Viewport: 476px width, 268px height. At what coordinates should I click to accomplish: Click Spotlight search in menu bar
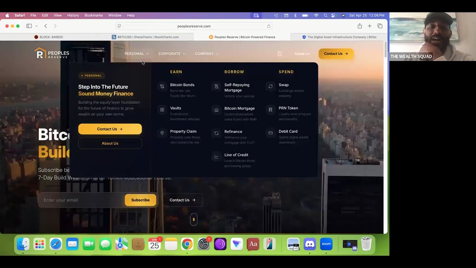pos(325,16)
